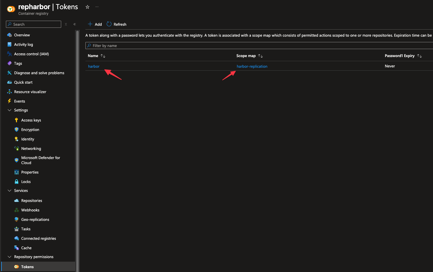Click the Password1 Expiry column header
The width and height of the screenshot is (433, 272).
[x=400, y=56]
